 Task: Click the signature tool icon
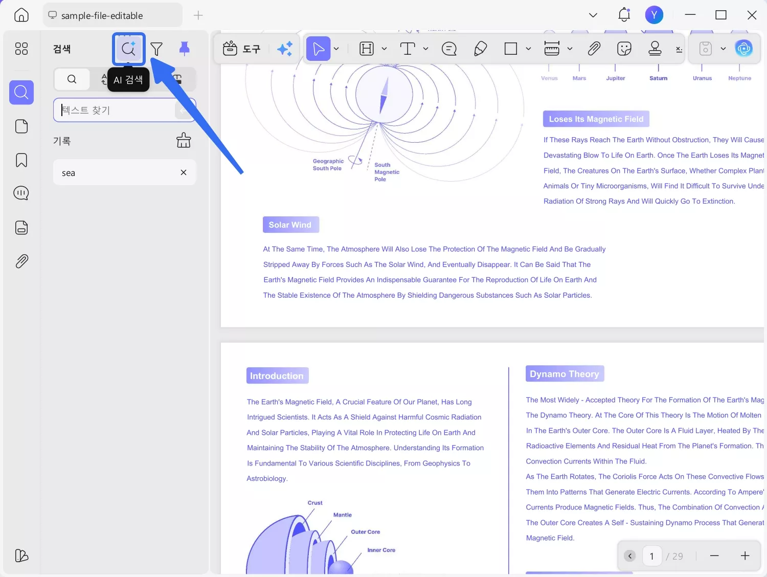[x=679, y=49]
